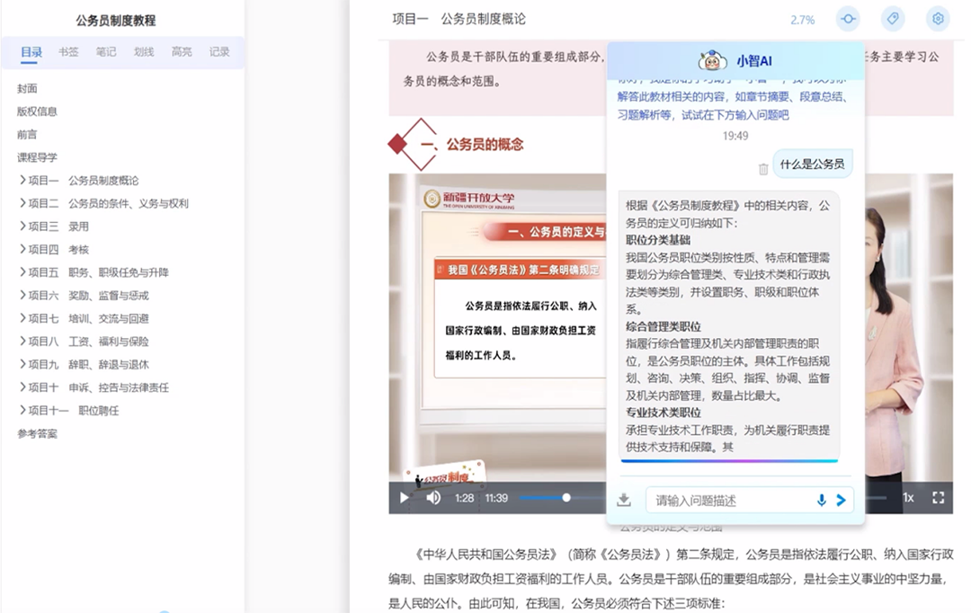Screen dimensions: 971x613
Task: Go to 参考答案 section
Action: click(x=37, y=433)
